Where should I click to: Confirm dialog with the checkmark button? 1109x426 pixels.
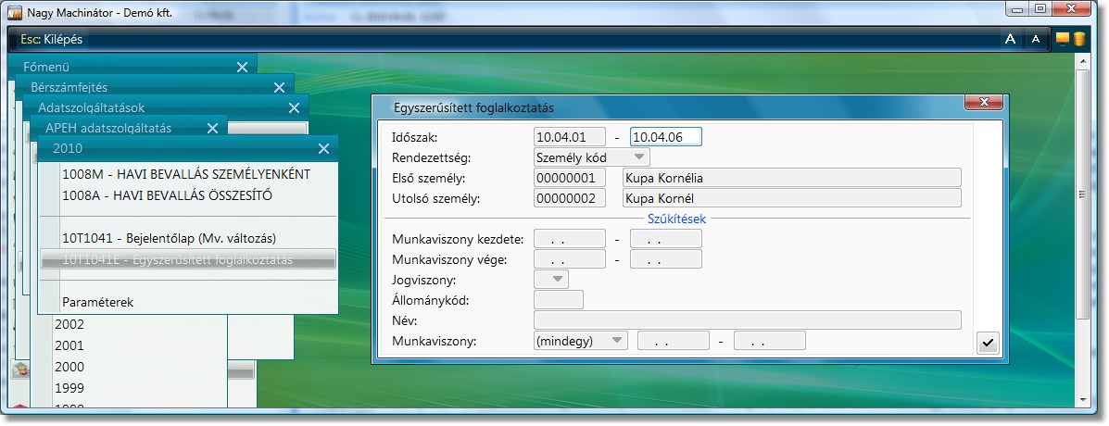pos(988,344)
